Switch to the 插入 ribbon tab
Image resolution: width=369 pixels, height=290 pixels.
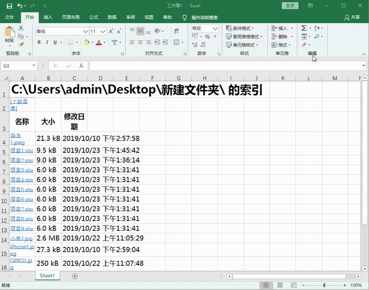[48, 17]
